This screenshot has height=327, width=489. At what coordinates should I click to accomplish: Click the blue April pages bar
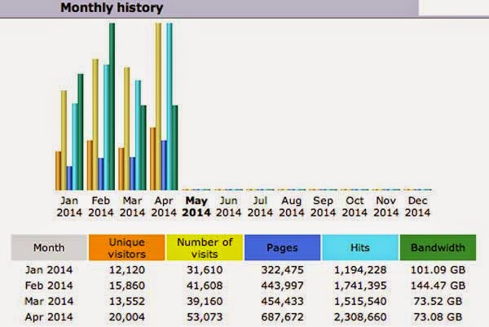click(164, 165)
